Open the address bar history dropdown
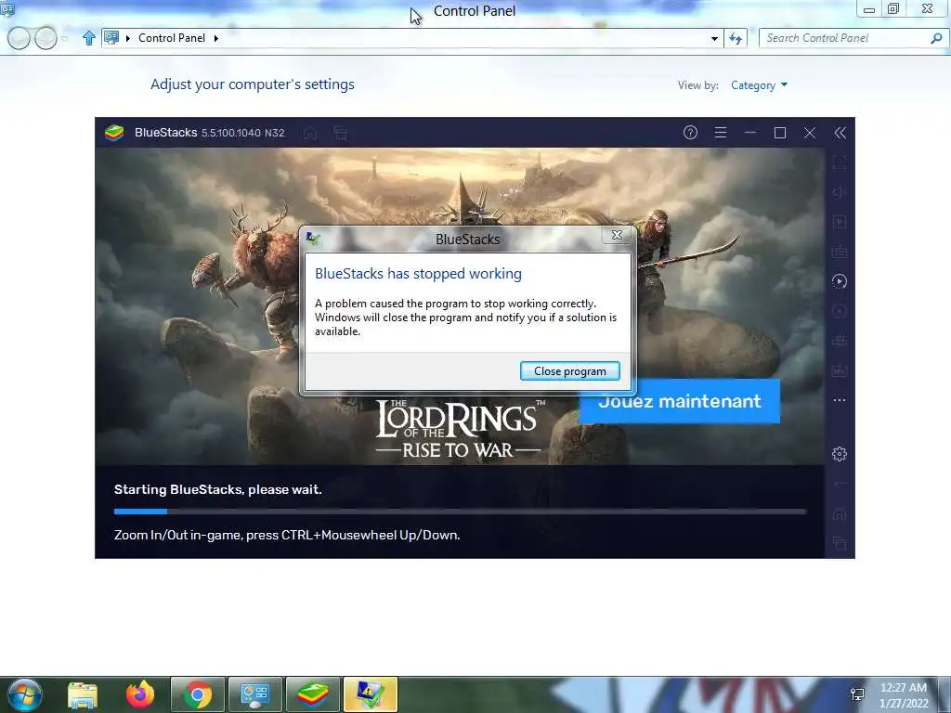Image resolution: width=951 pixels, height=713 pixels. point(714,38)
